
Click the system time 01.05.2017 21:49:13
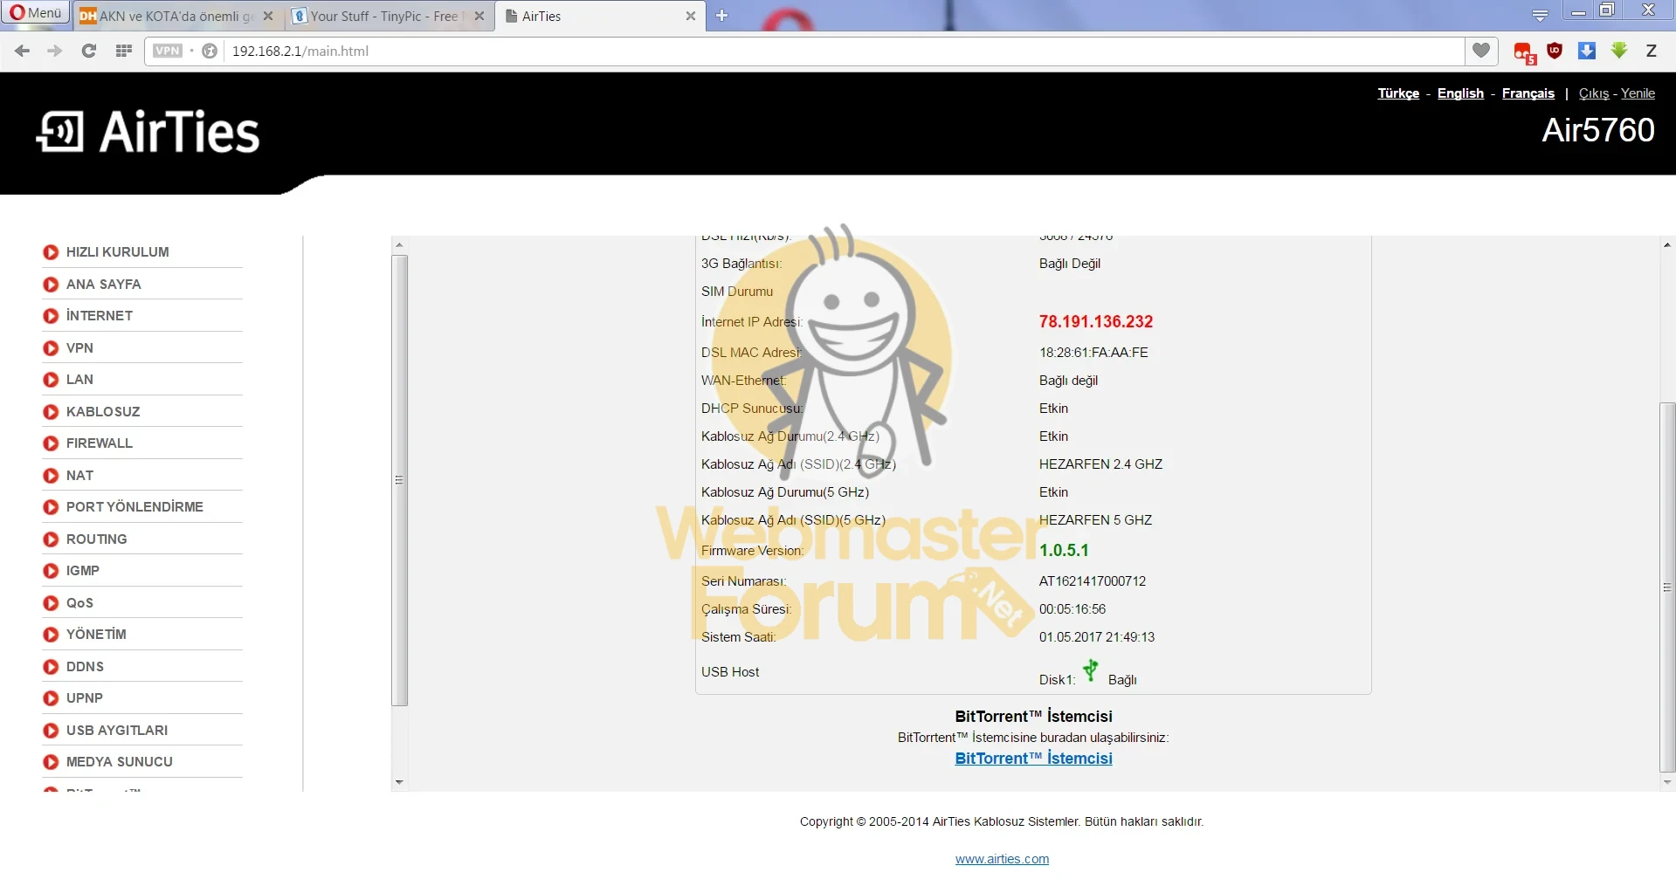(x=1097, y=637)
